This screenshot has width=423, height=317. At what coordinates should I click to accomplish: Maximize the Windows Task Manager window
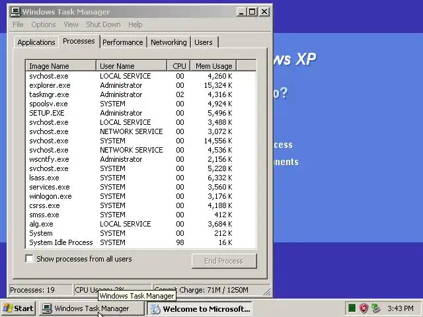coord(252,12)
